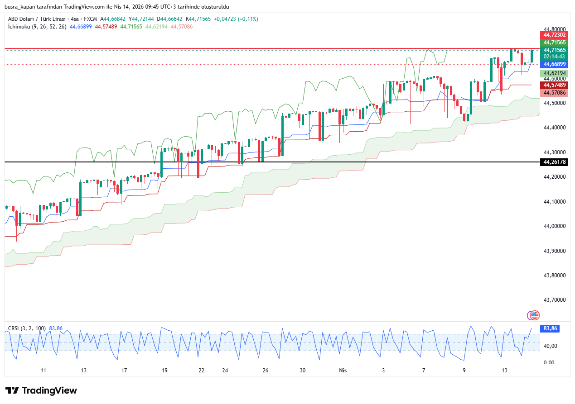This screenshot has height=404, width=575.
Task: Select the black 44,26178 horizontal line label
Action: coord(554,162)
